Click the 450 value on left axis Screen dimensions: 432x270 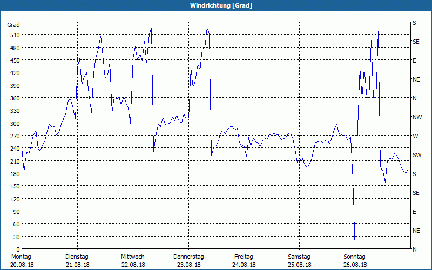pyautogui.click(x=15, y=60)
